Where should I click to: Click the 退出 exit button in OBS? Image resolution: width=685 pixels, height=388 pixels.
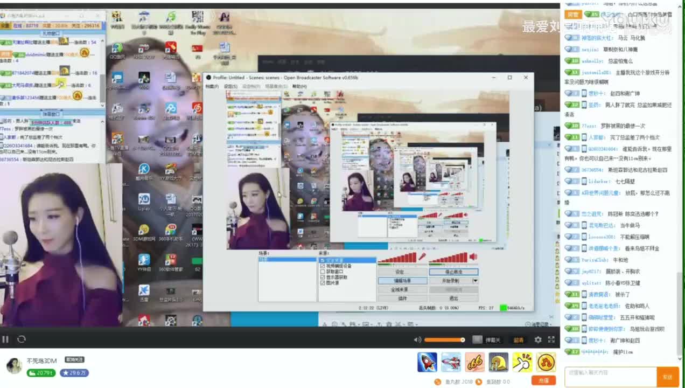click(x=453, y=298)
